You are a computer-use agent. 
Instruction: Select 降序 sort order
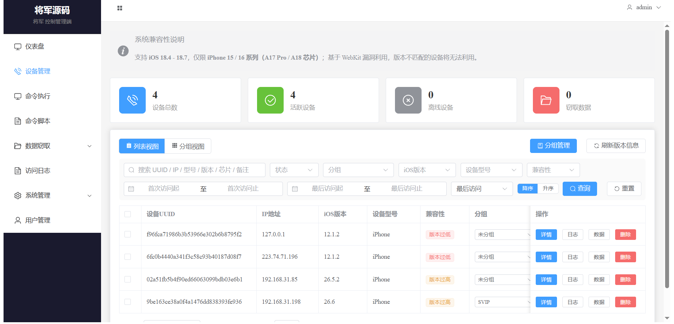pos(528,188)
